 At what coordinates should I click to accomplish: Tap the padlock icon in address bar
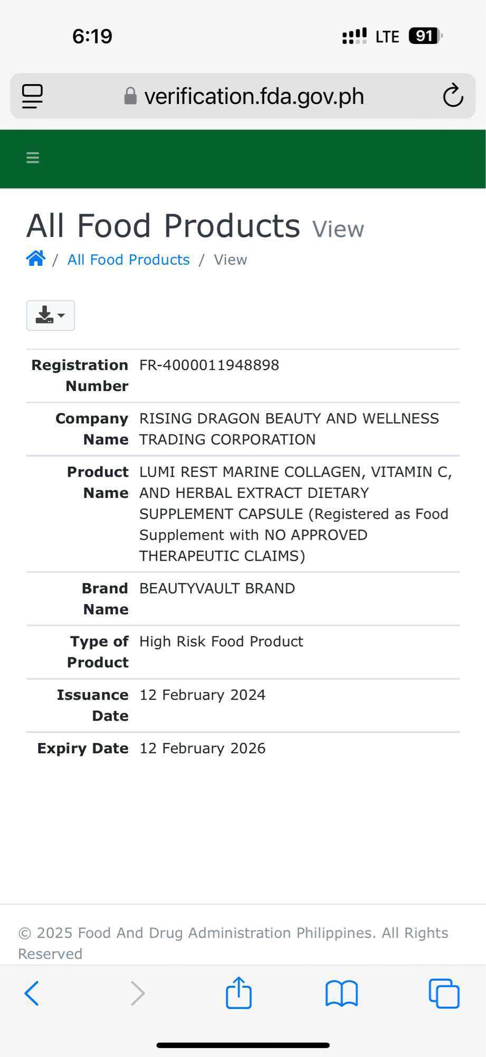point(130,96)
